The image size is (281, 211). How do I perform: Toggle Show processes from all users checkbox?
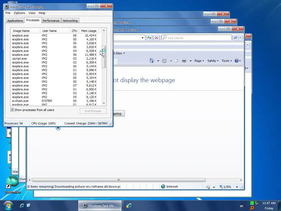tap(12, 110)
